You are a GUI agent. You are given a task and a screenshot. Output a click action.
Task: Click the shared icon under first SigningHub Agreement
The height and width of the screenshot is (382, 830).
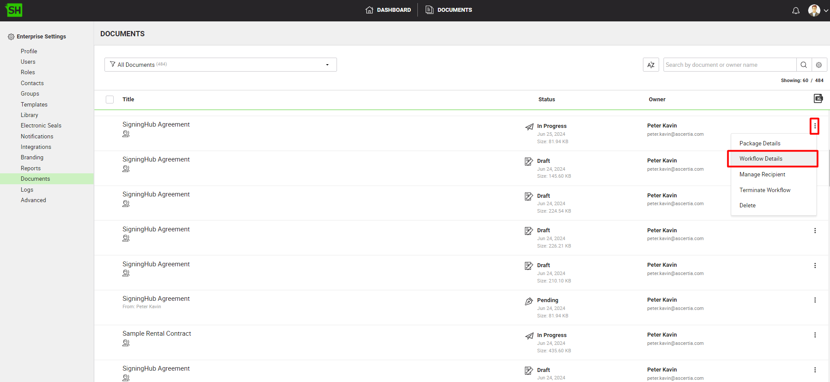pos(126,134)
